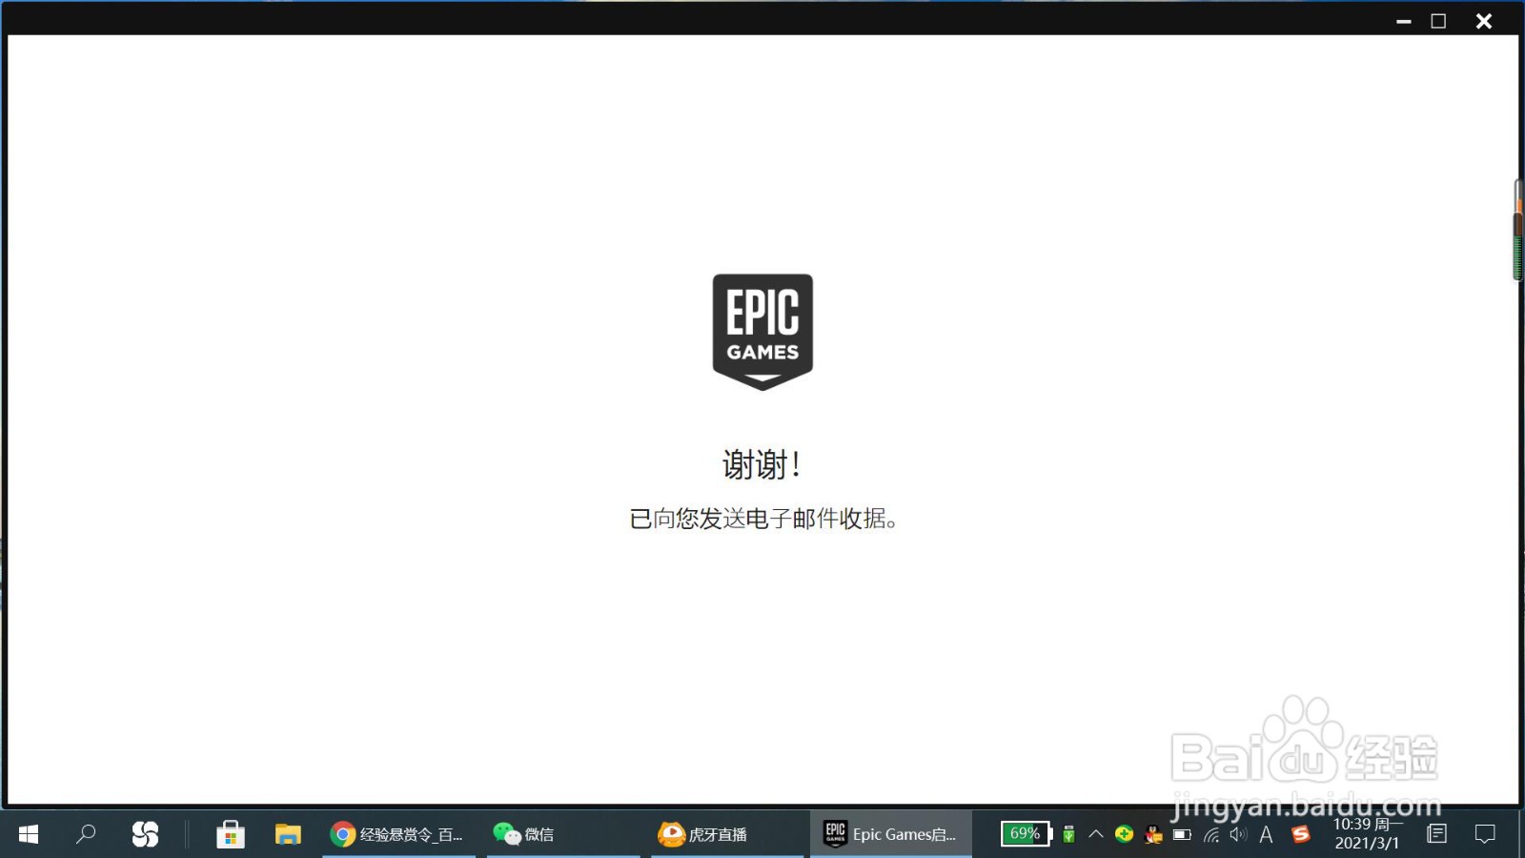Click the USB safely remove icon
Screen dimensions: 1525x858
tap(1068, 834)
